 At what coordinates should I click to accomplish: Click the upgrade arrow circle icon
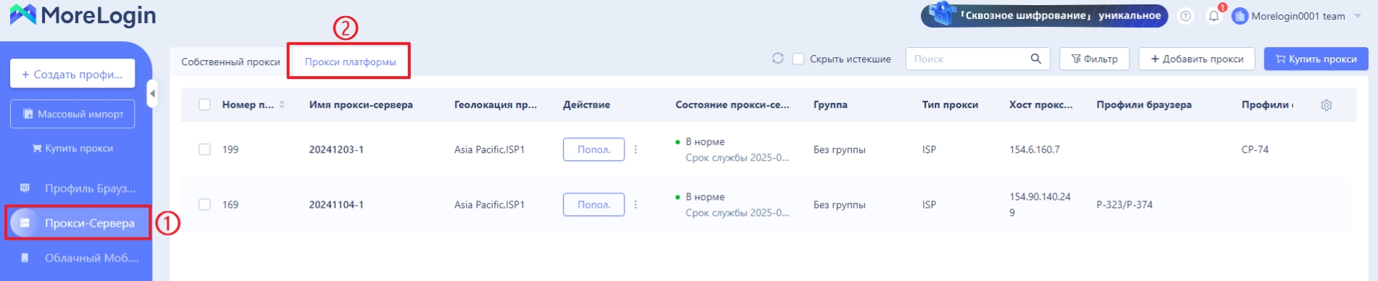[1185, 16]
